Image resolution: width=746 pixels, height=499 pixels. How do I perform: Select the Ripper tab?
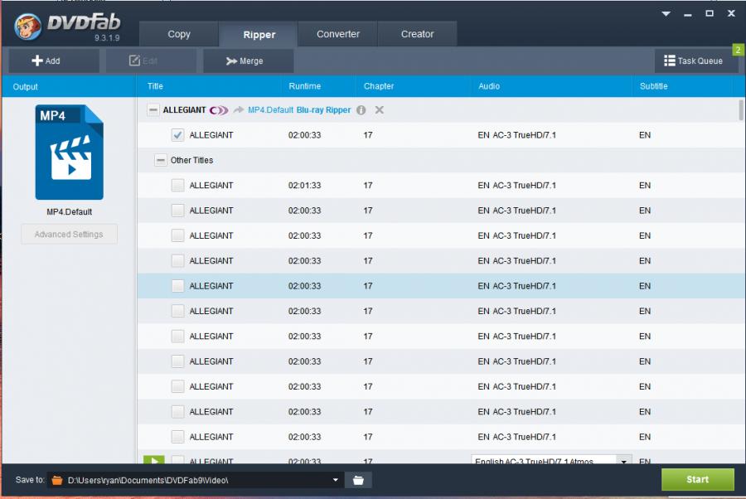point(259,34)
